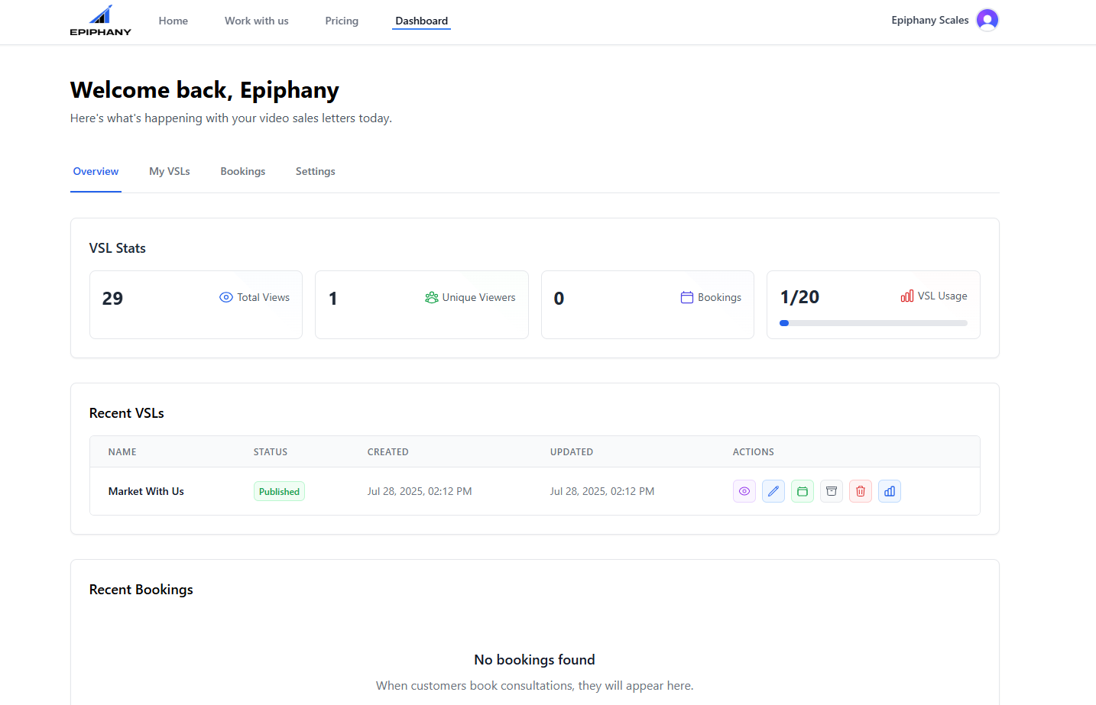Click the No bookings found message
This screenshot has width=1096, height=705.
[534, 660]
